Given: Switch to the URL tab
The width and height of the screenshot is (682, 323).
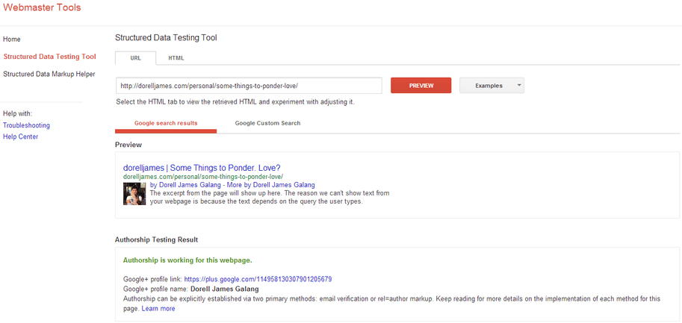Looking at the screenshot, I should pos(135,58).
